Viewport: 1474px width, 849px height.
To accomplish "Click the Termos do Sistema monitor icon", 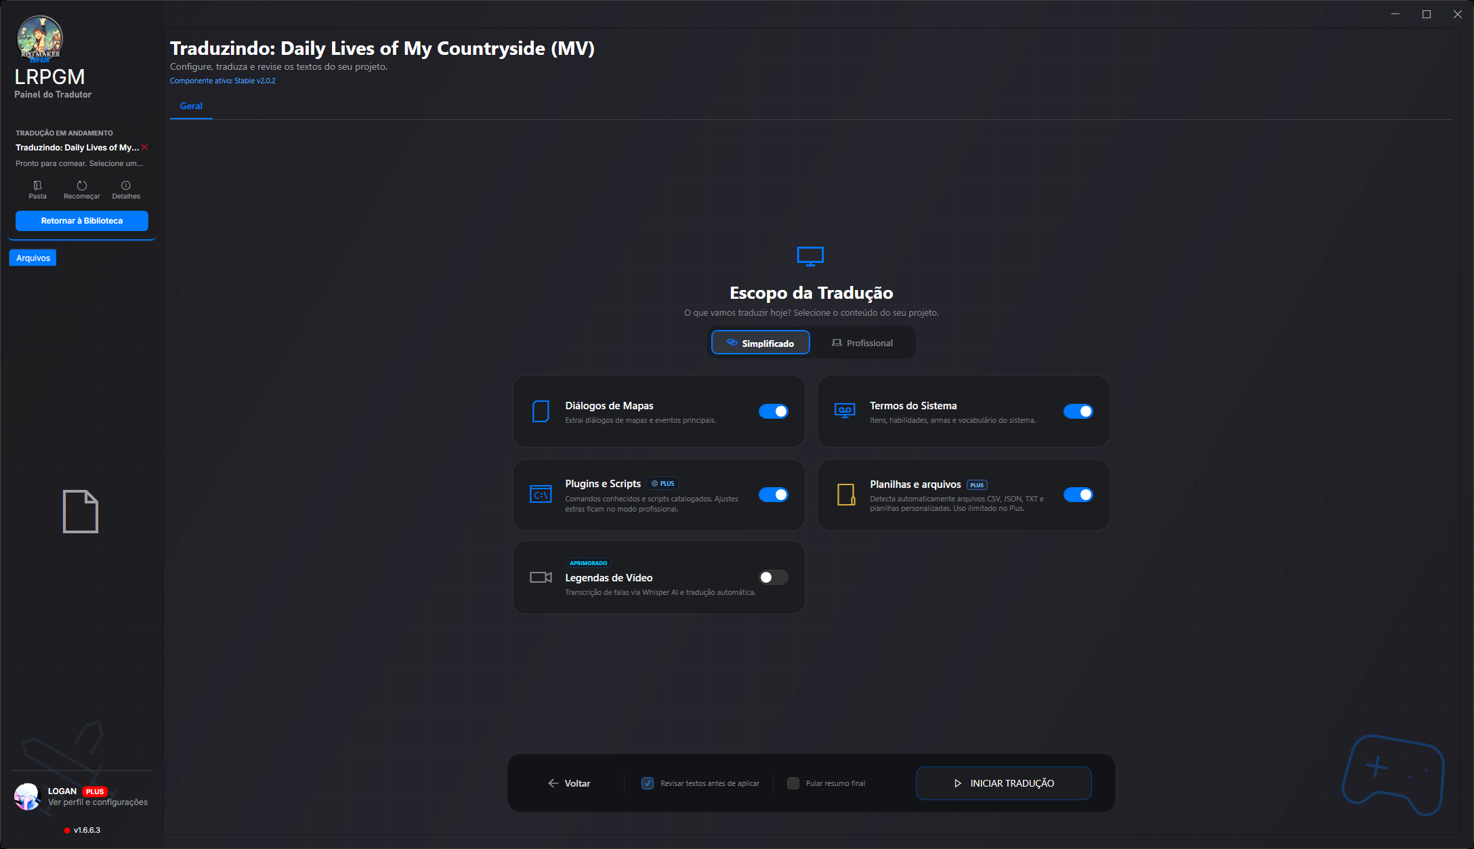I will [x=845, y=411].
